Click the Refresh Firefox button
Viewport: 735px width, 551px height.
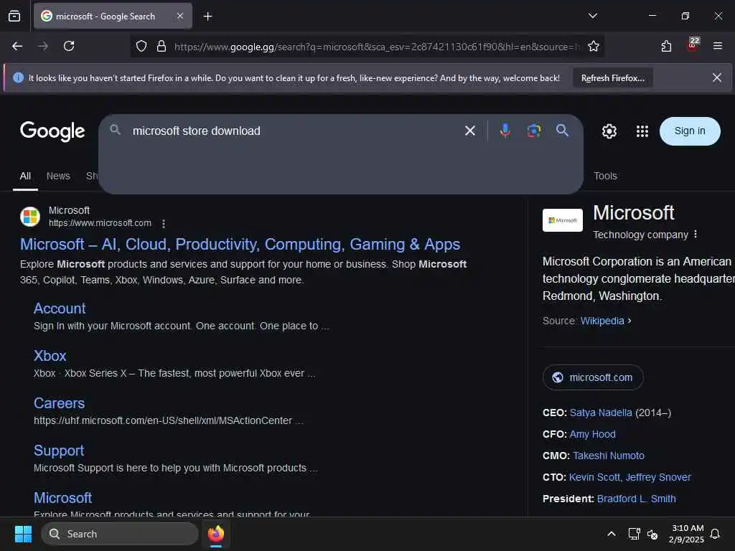613,78
